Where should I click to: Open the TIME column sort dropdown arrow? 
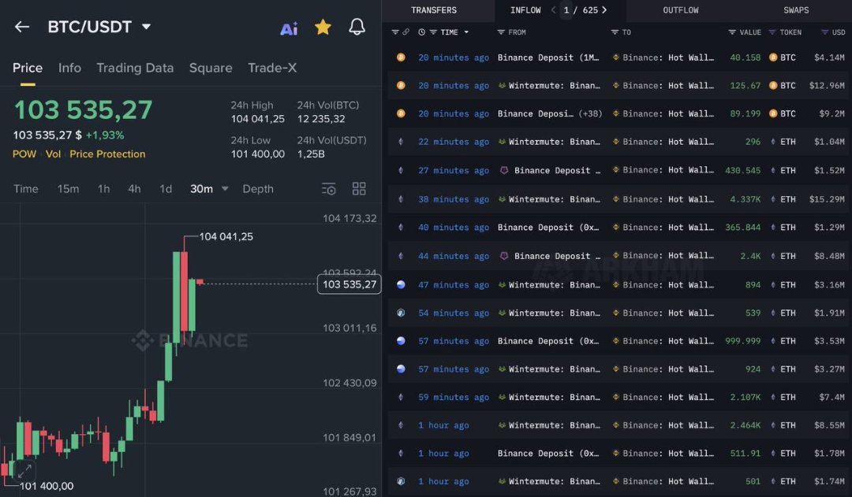tap(466, 32)
